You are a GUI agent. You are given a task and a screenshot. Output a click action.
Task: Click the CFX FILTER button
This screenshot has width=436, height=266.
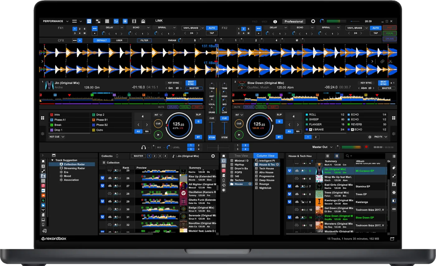pos(144,40)
